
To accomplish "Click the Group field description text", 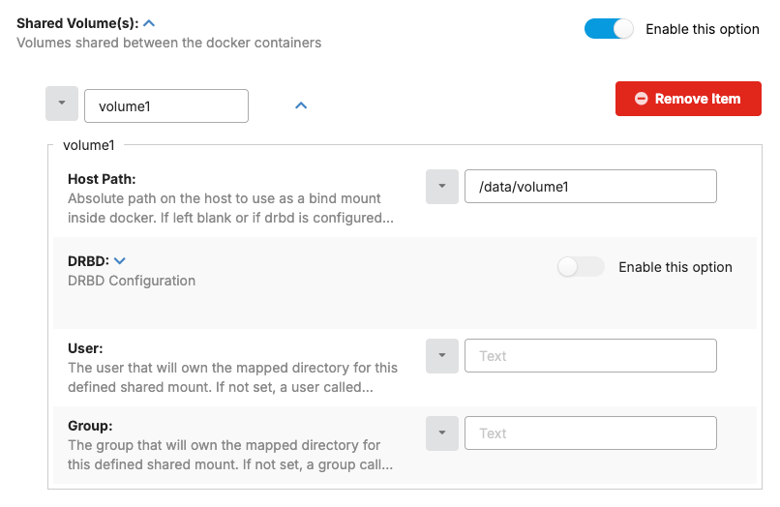I will tap(230, 455).
